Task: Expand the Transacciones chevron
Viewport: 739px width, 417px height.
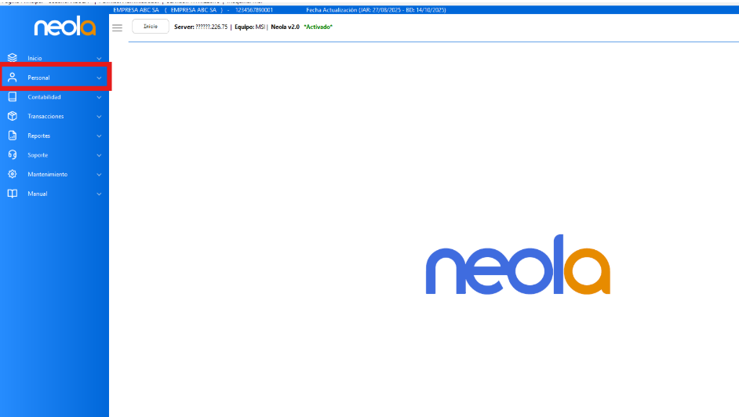Action: tap(99, 117)
